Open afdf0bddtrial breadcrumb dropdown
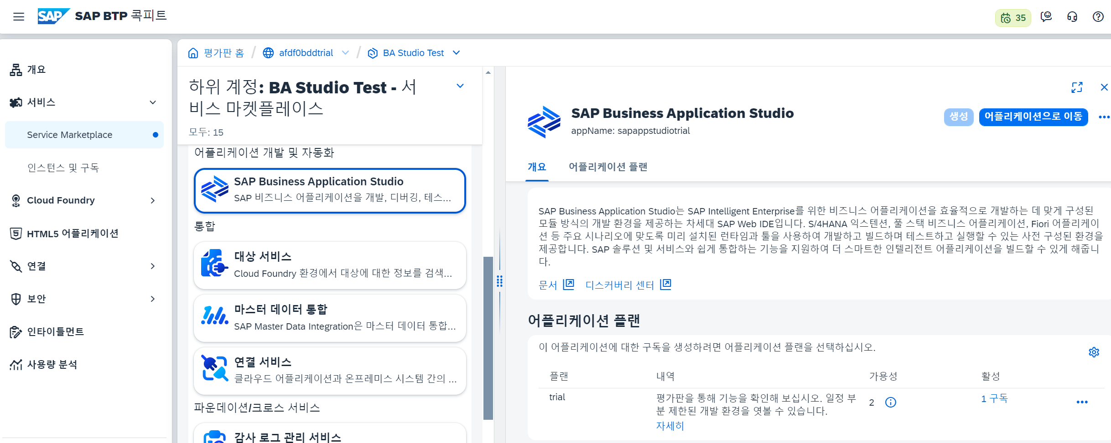The height and width of the screenshot is (443, 1111). click(x=345, y=53)
